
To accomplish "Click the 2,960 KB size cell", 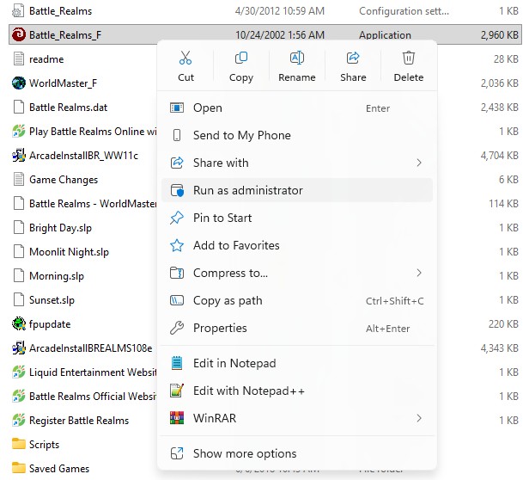I will pyautogui.click(x=499, y=34).
